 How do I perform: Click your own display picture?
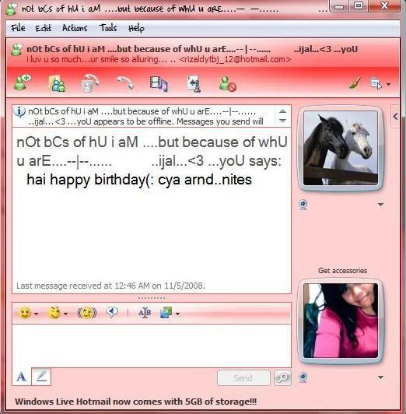point(341,321)
